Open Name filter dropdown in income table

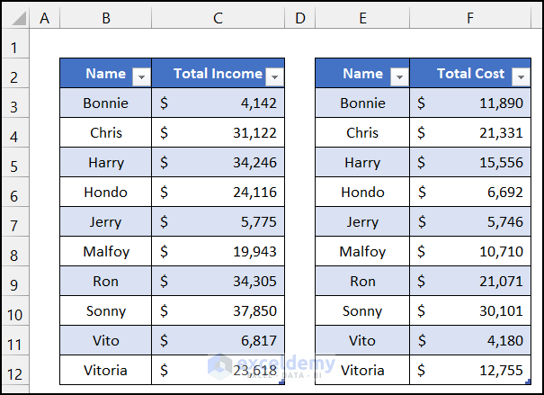coord(140,77)
